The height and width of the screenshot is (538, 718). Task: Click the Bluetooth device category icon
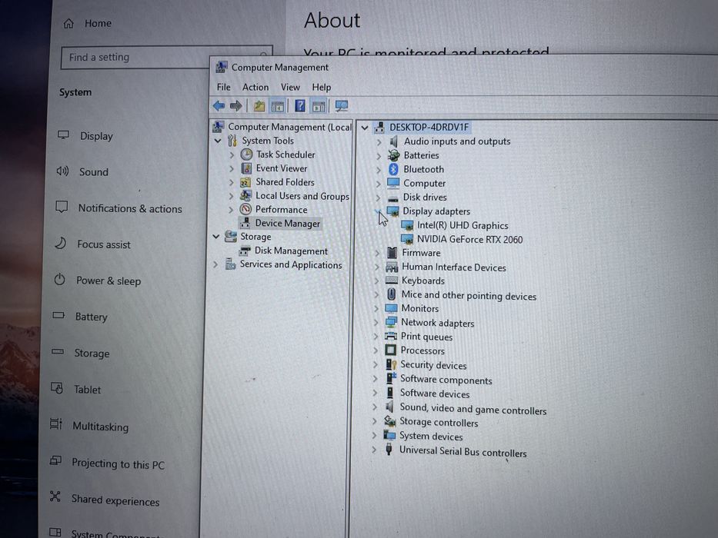point(393,169)
